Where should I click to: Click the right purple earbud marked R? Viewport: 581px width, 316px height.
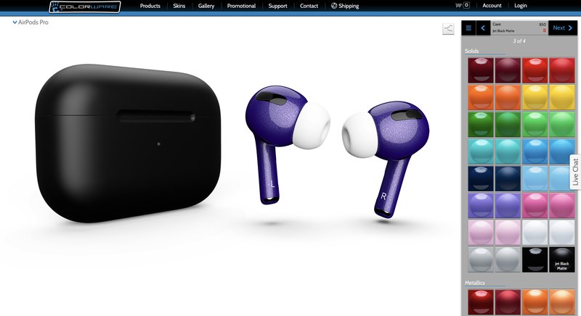coord(386,159)
